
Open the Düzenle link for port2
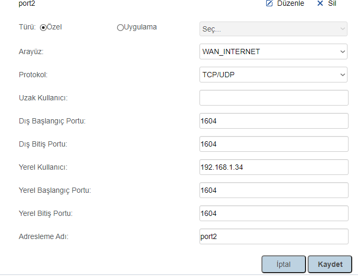(290, 3)
